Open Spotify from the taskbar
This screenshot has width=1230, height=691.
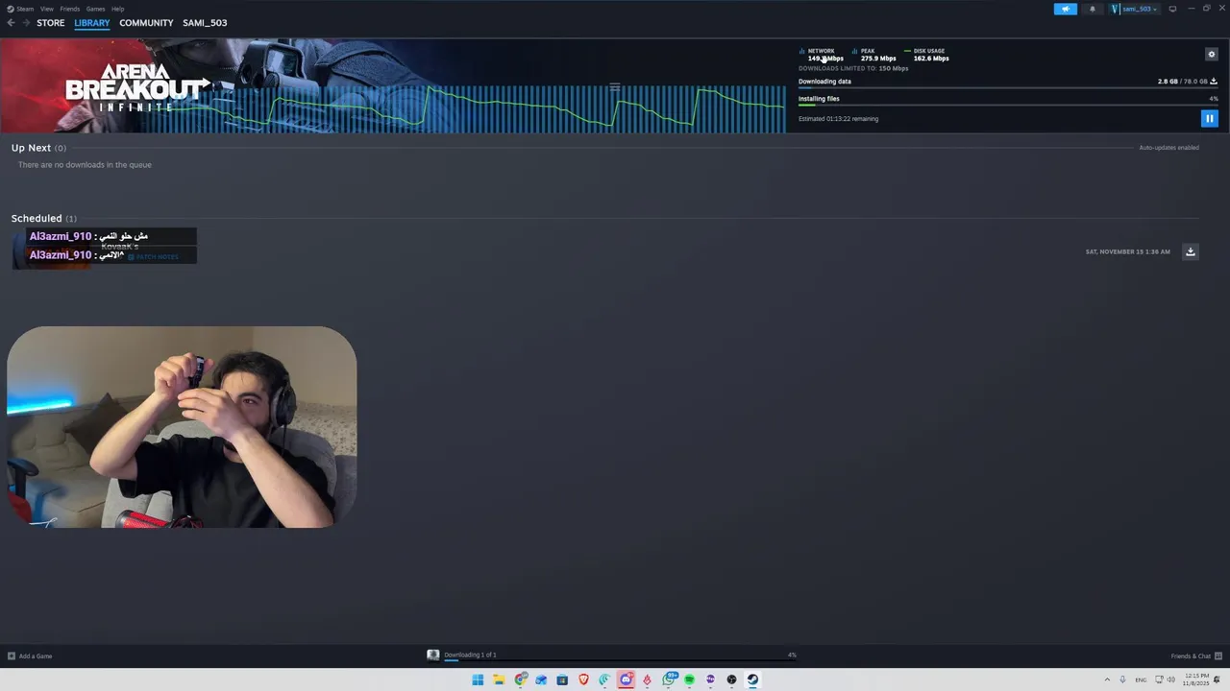point(689,679)
